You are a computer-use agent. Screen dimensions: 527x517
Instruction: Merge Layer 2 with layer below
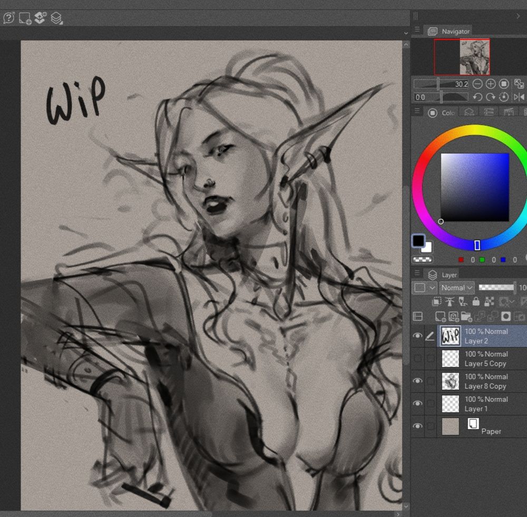point(493,316)
